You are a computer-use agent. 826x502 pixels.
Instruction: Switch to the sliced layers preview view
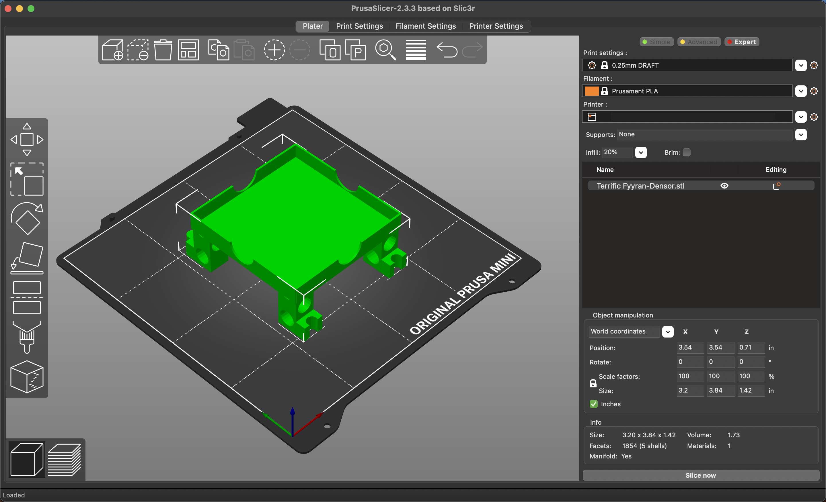pos(64,460)
